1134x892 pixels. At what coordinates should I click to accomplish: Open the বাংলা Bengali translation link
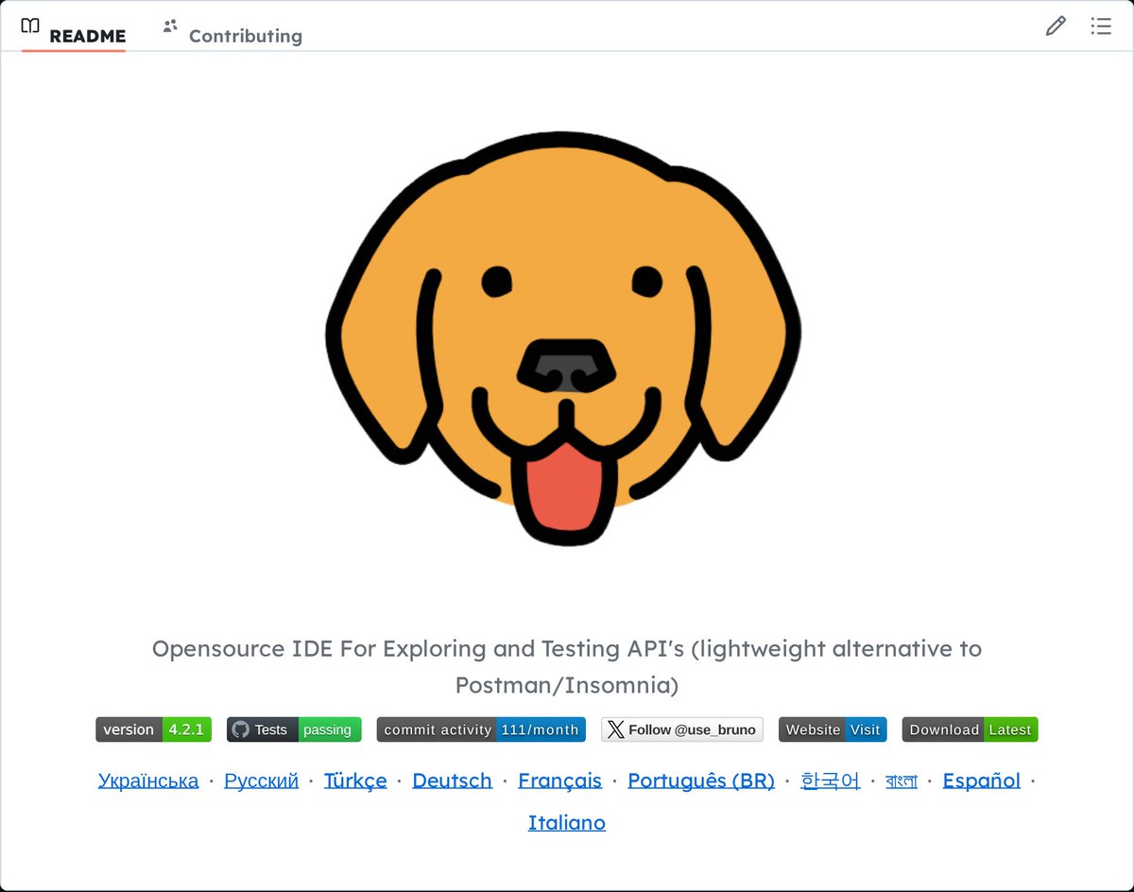click(902, 781)
